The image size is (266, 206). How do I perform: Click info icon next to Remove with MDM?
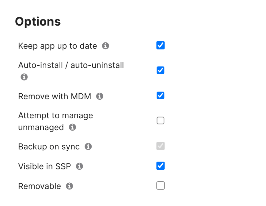(100, 97)
